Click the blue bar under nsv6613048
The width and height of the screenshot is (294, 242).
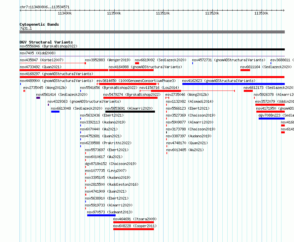[x=55, y=112]
